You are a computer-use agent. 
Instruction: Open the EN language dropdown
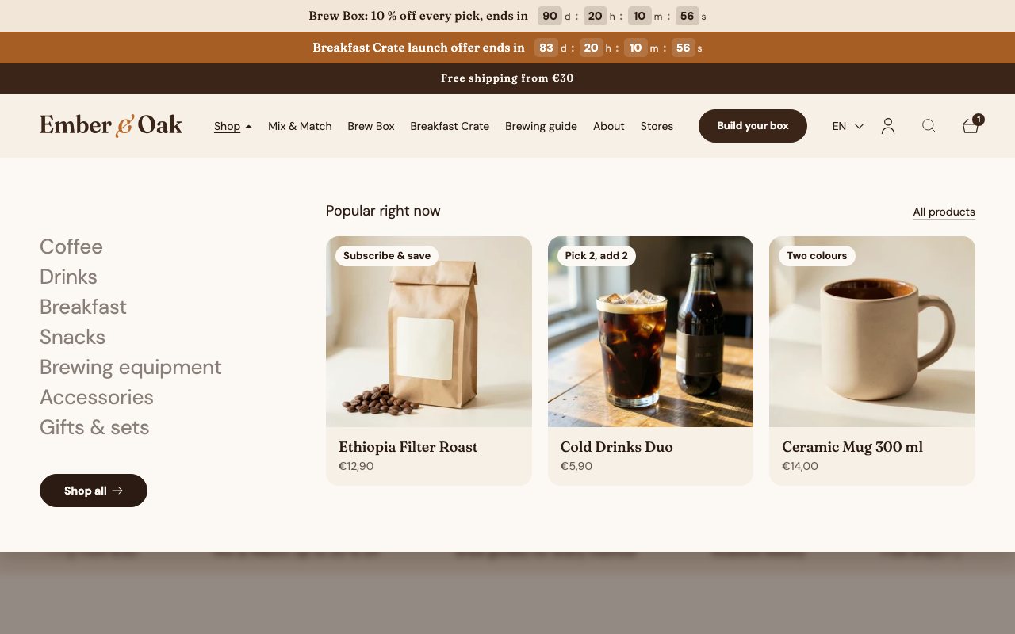848,126
